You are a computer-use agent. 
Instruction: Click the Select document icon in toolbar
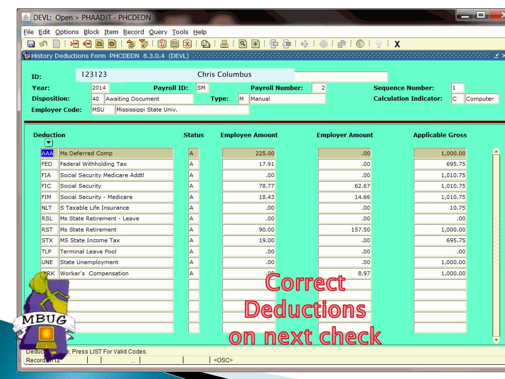tap(56, 44)
